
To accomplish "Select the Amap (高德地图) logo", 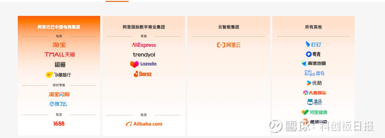I will click(313, 63).
